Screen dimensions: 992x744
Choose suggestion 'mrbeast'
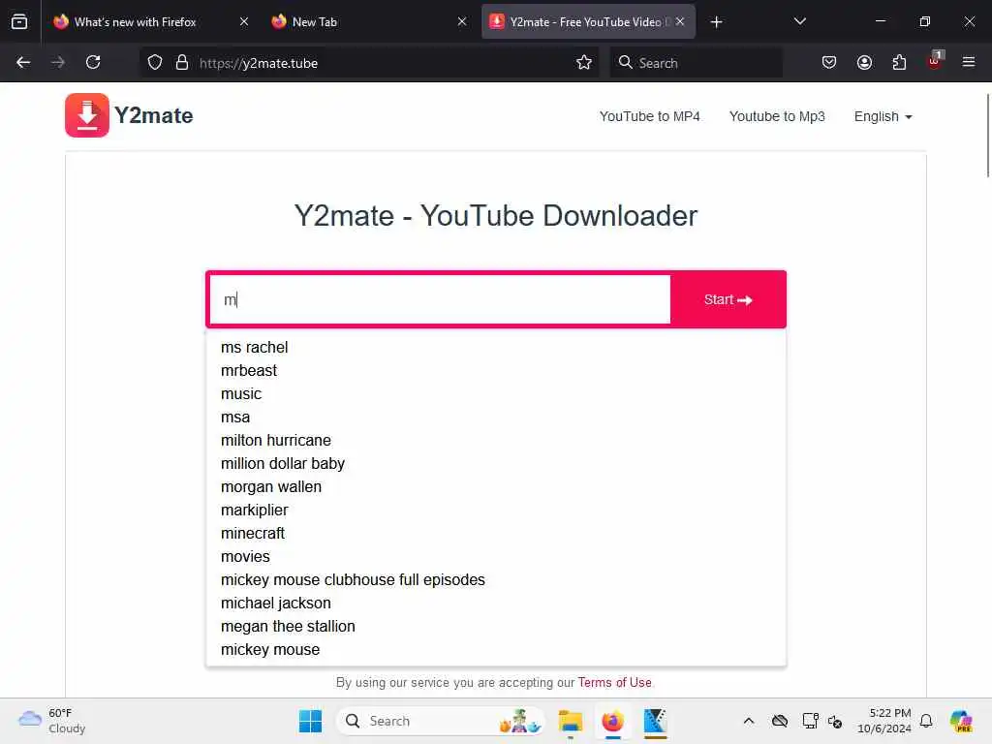coord(495,371)
